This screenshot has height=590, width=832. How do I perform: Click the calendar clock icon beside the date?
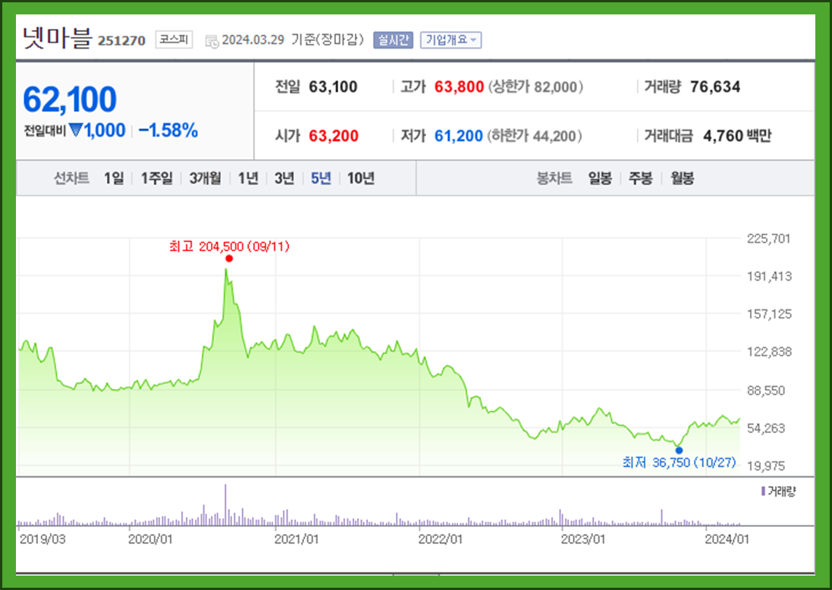[212, 42]
